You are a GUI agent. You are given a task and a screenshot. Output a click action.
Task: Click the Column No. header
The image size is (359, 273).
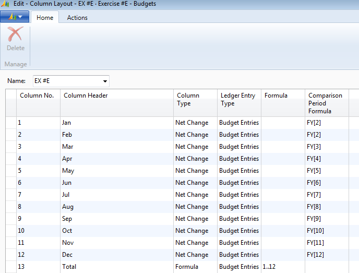point(37,96)
